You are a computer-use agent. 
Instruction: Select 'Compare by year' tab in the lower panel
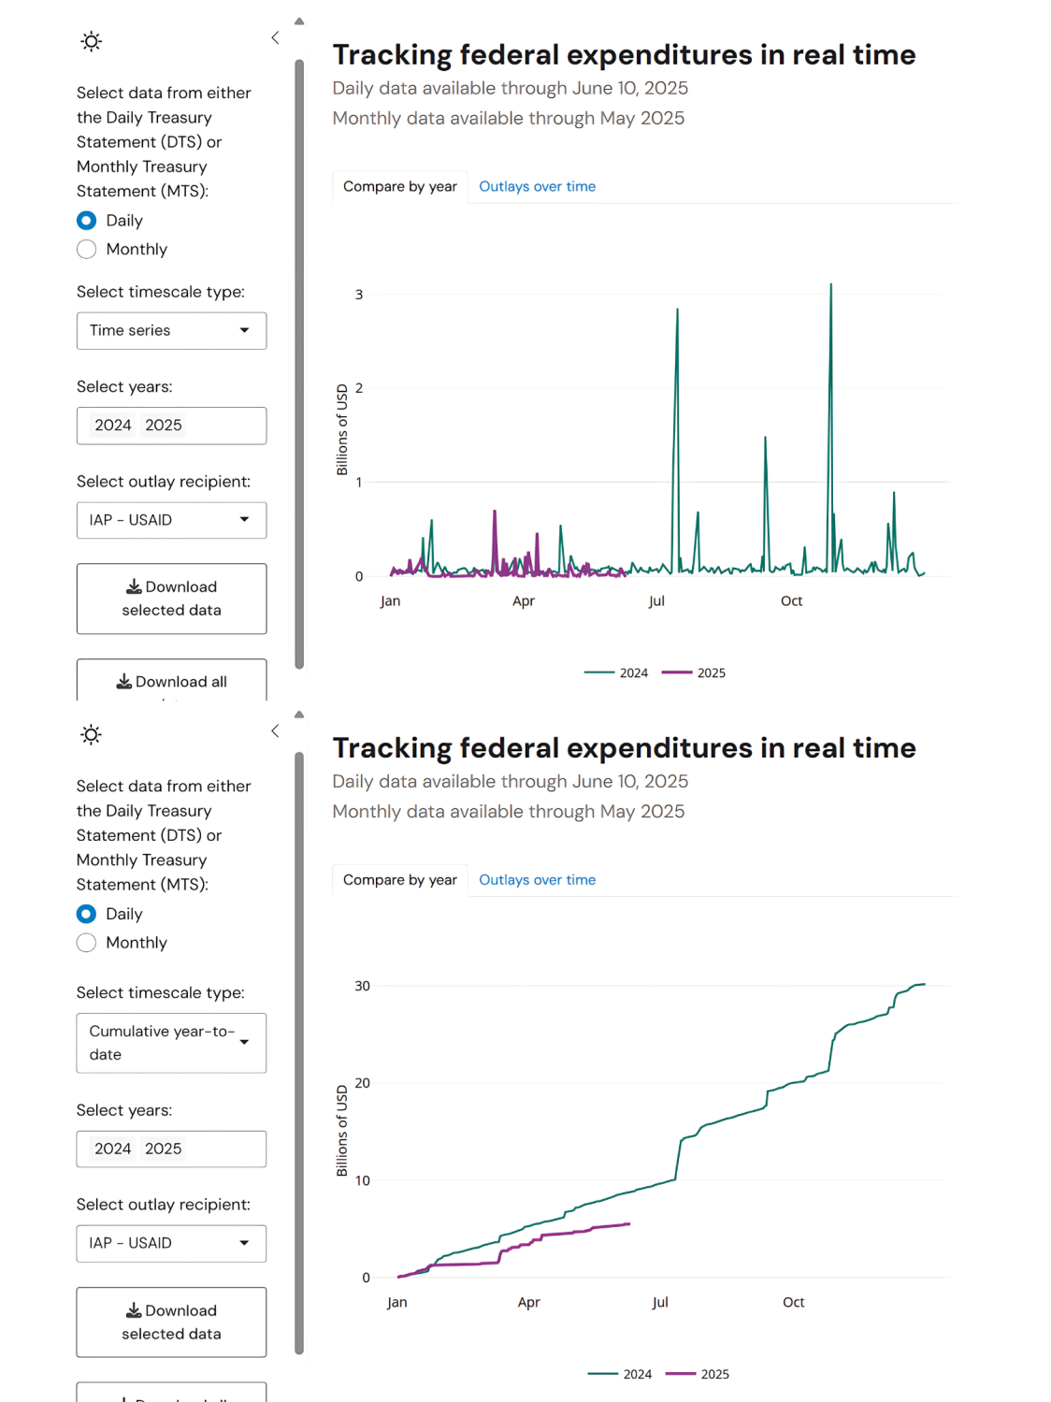click(x=399, y=880)
